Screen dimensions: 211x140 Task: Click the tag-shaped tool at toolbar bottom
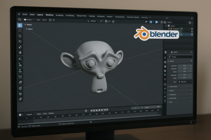[x=20, y=99]
